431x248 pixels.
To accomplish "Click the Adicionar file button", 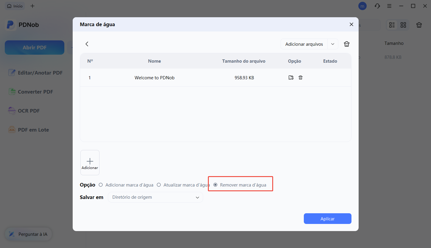I will click(x=90, y=162).
